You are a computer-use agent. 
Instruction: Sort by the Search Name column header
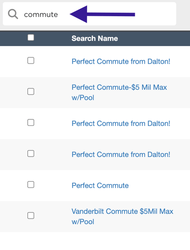[x=95, y=39]
